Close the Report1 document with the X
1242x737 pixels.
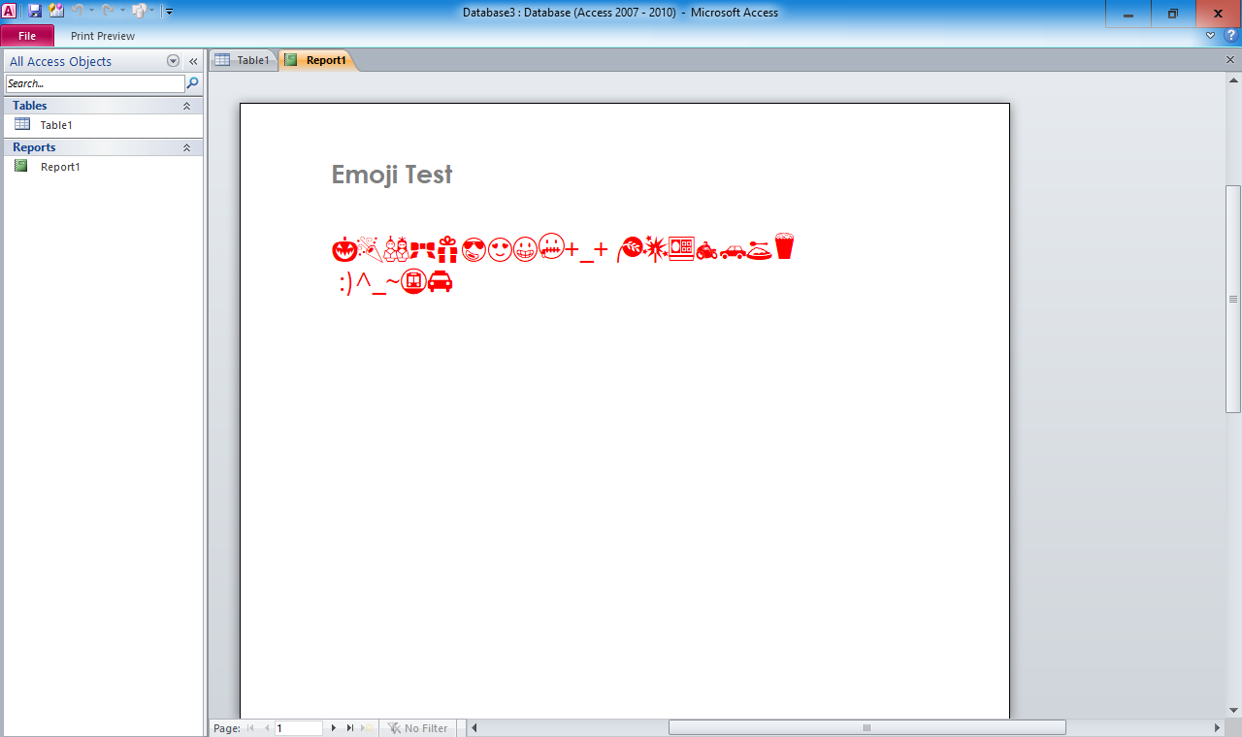pyautogui.click(x=1231, y=60)
